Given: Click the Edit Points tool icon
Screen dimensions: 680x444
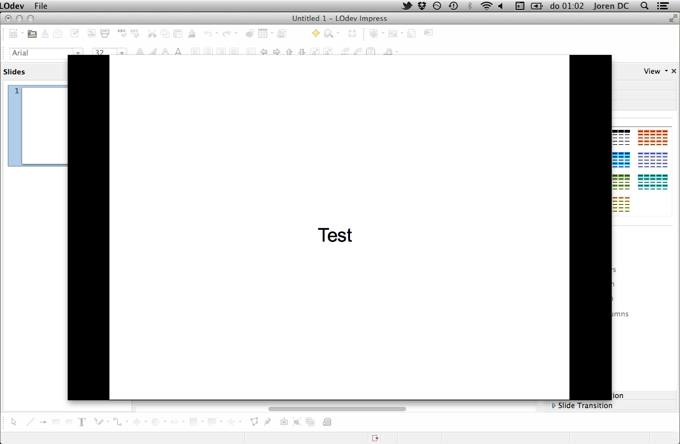Looking at the screenshot, I should 254,422.
